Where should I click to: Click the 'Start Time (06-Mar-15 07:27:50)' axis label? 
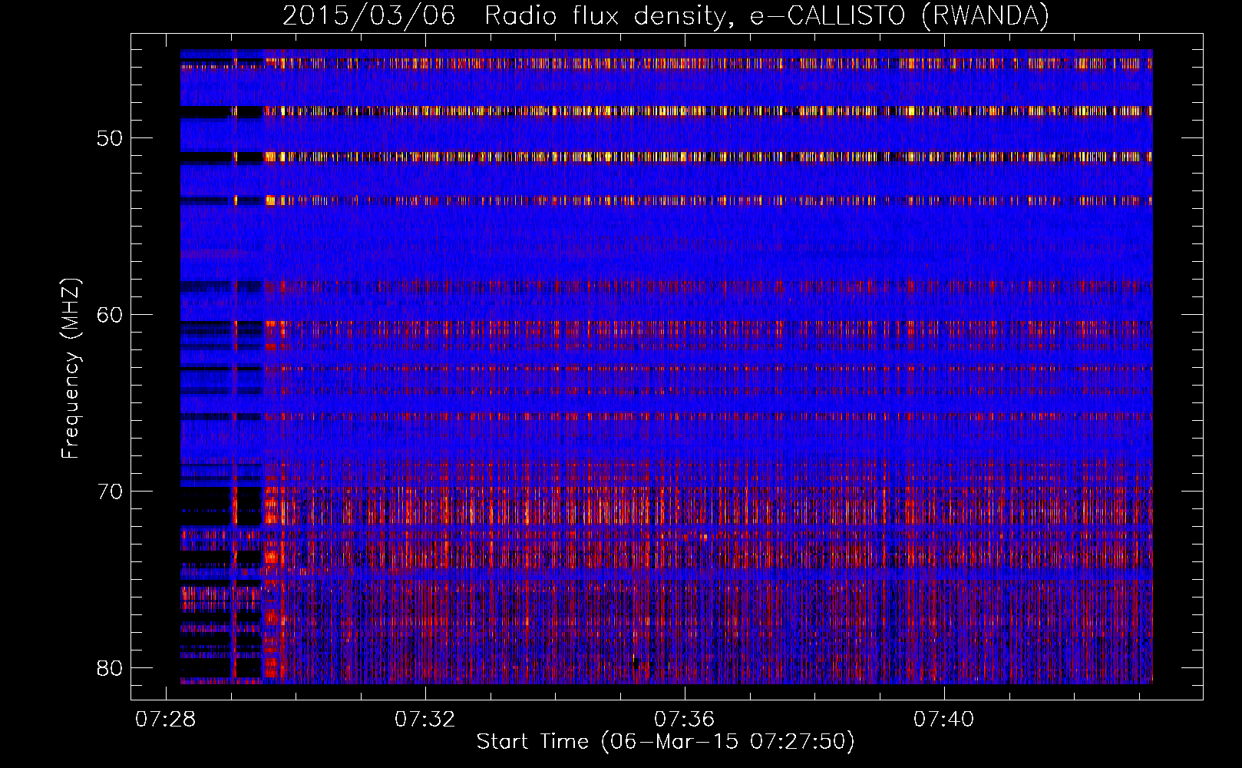pos(666,742)
